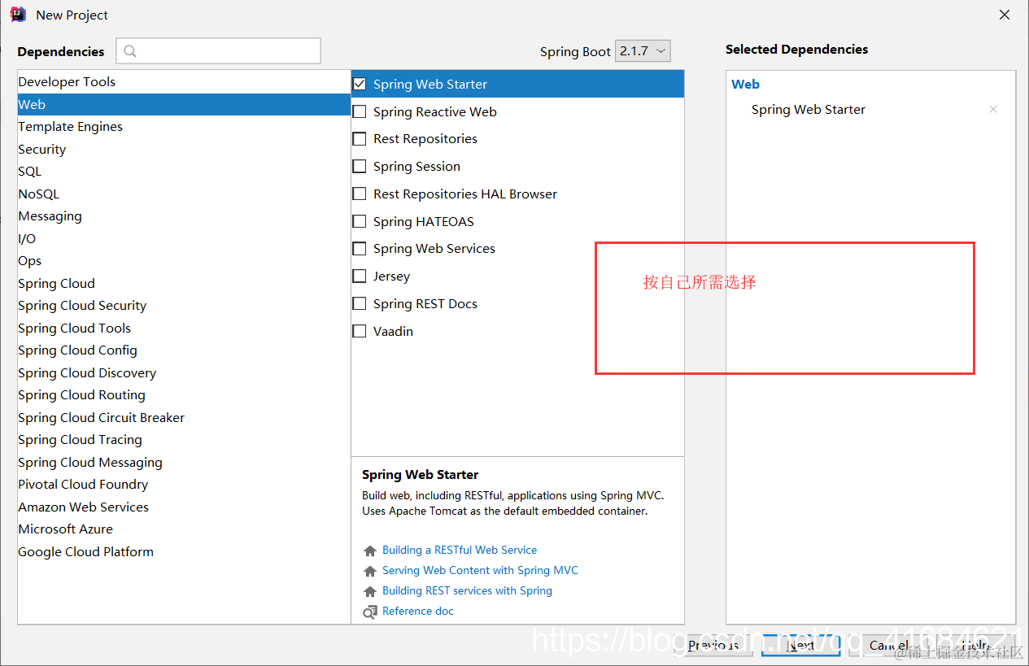Close the New Project dialog
This screenshot has height=666, width=1029.
(1005, 15)
